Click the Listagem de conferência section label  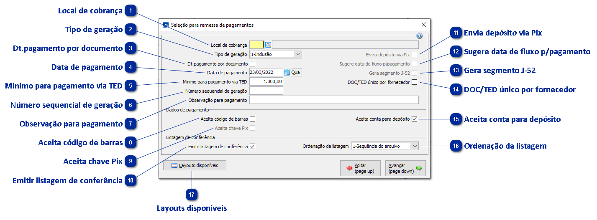pyautogui.click(x=190, y=137)
